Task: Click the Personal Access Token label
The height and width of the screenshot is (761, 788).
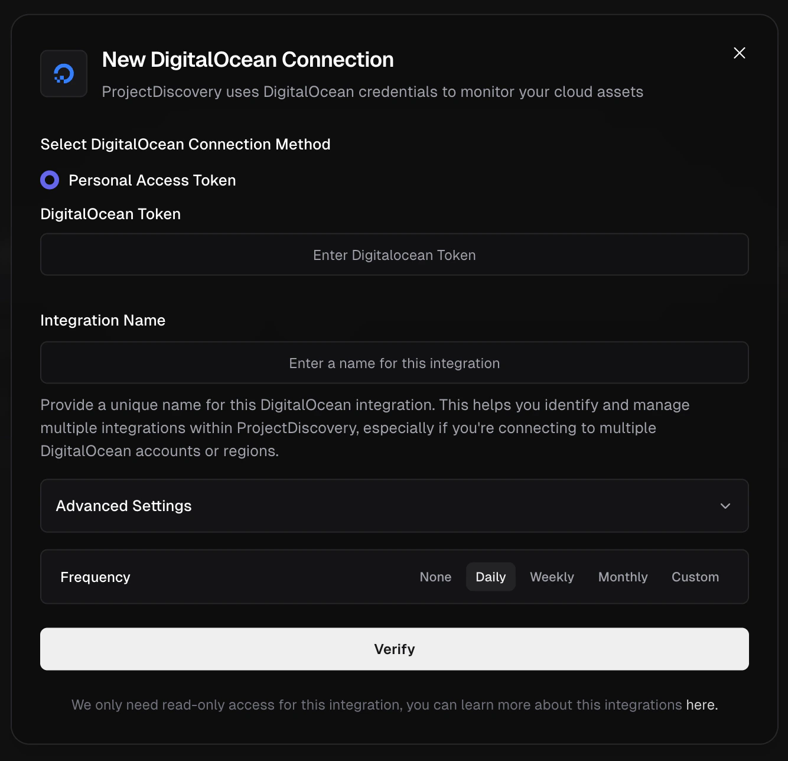Action: click(152, 180)
